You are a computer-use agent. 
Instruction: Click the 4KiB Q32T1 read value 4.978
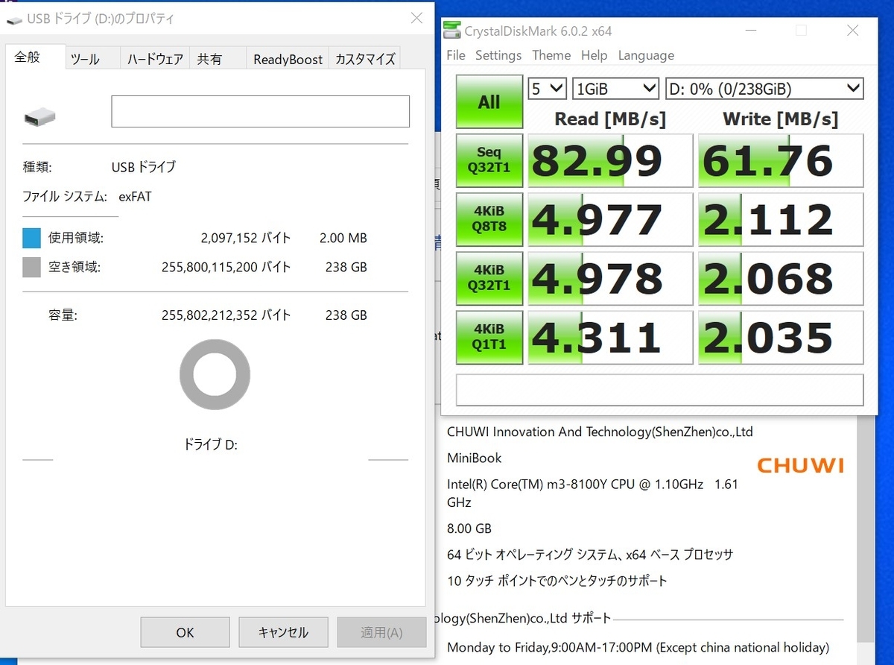pos(610,279)
